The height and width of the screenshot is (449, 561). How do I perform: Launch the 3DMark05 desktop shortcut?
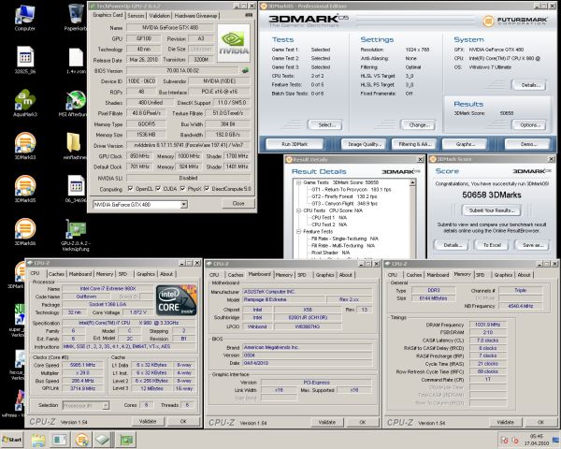25,188
